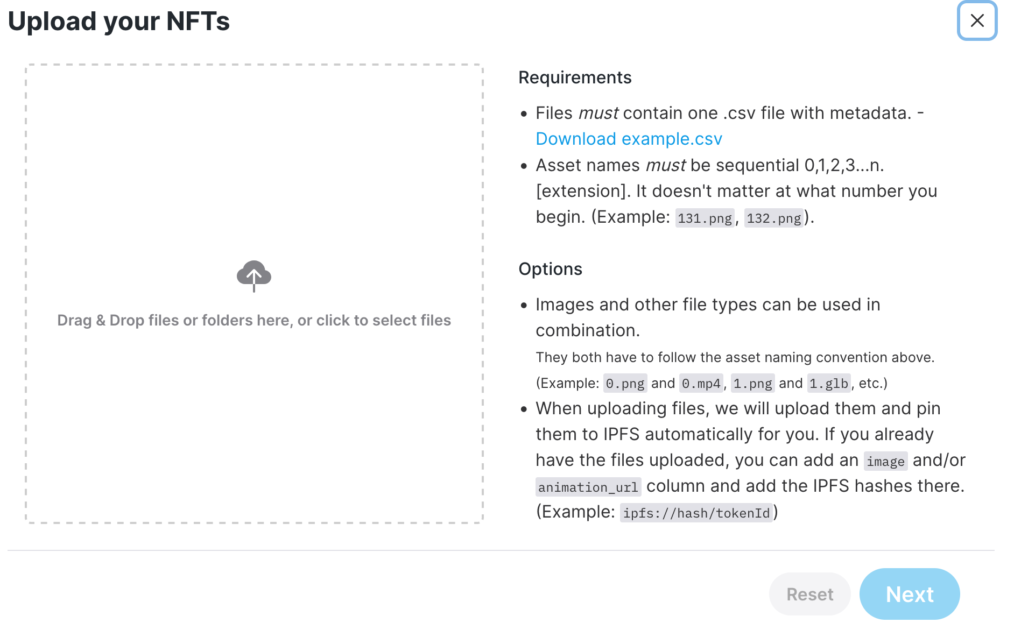1014x637 pixels.
Task: Click the 0.mp4 code snippet
Action: click(701, 383)
